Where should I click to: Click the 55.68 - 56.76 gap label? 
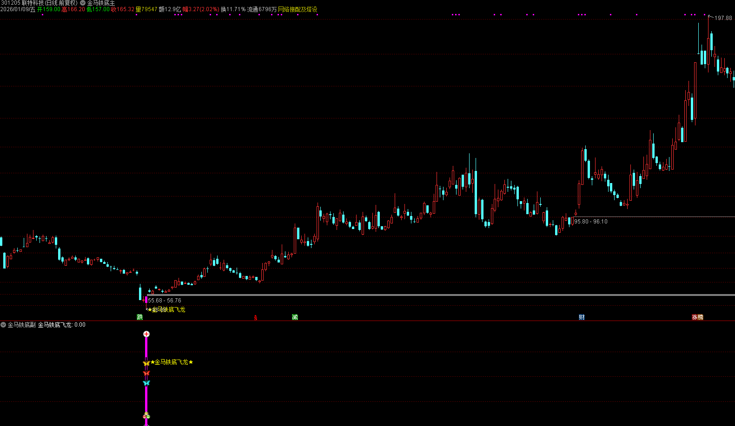point(165,301)
